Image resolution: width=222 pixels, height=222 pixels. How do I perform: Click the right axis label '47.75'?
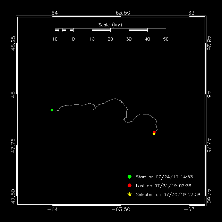point(209,146)
